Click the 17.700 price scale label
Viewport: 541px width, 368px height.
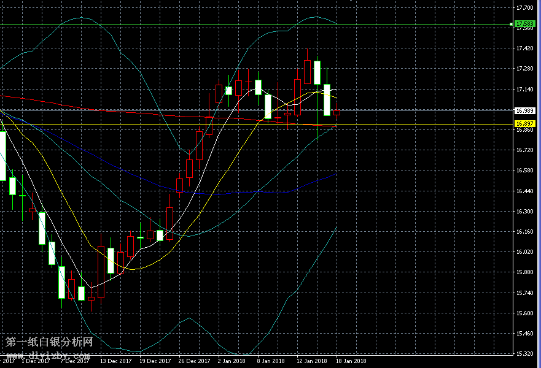[x=525, y=8]
